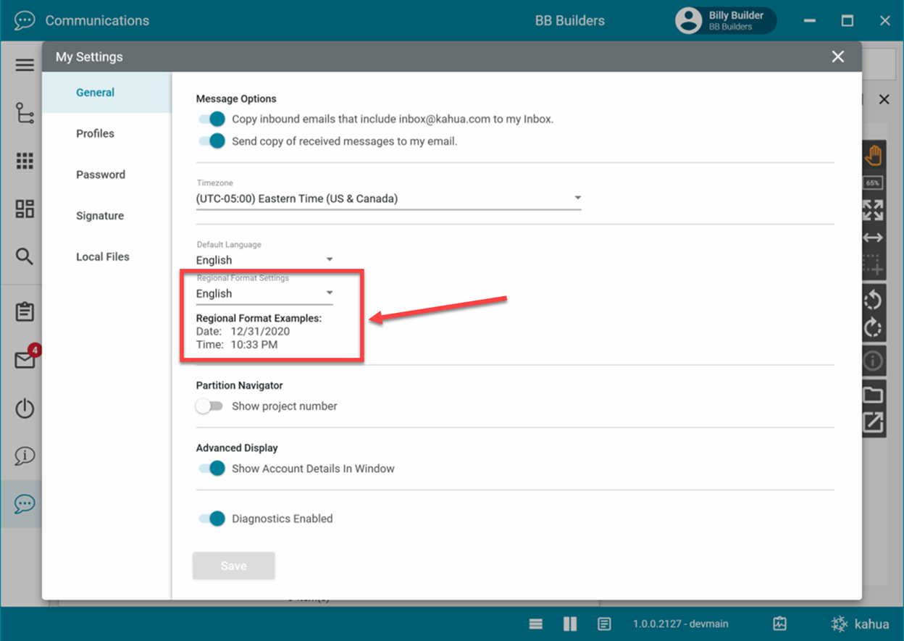Open the Default Language dropdown

point(264,260)
